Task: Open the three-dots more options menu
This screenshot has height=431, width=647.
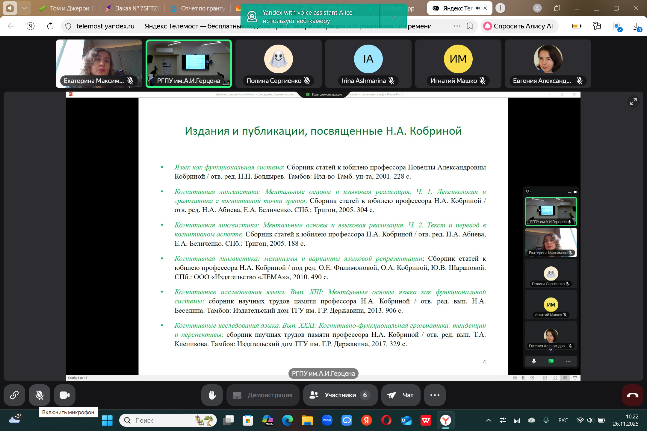Action: [435, 395]
